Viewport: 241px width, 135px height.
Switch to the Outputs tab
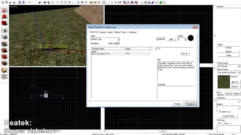click(102, 32)
